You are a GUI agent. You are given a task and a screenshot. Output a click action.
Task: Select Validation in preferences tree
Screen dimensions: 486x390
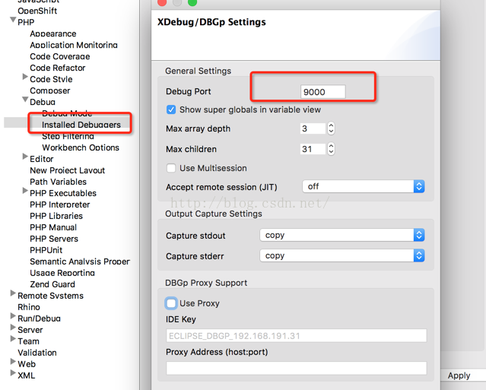pos(37,353)
